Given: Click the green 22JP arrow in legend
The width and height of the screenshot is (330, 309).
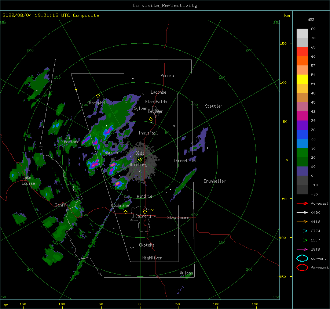Looking at the screenshot, I should click(x=302, y=240).
